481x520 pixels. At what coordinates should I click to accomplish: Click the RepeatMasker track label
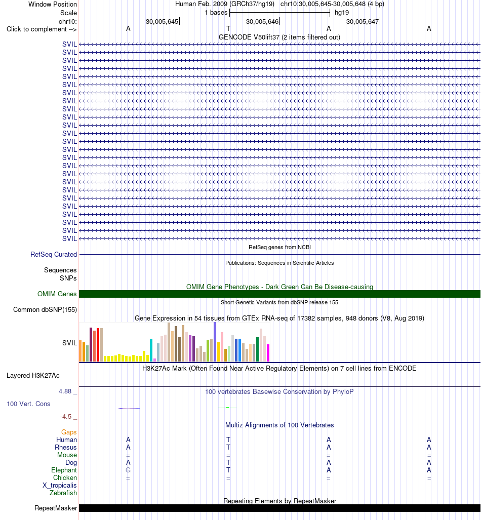56,508
